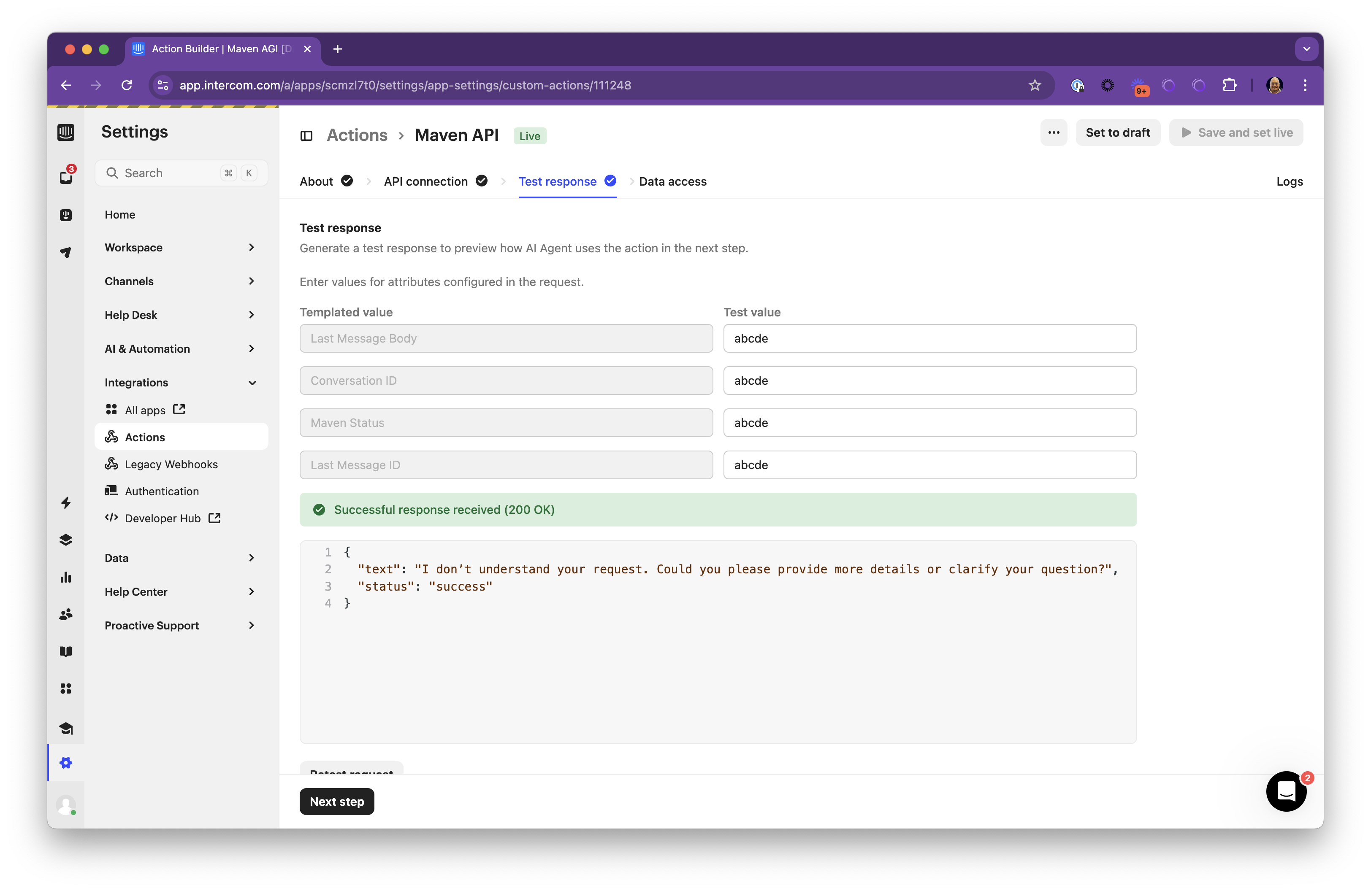Click the Fin AI agent sidebar icon
Viewport: 1371px width, 891px height.
66,215
